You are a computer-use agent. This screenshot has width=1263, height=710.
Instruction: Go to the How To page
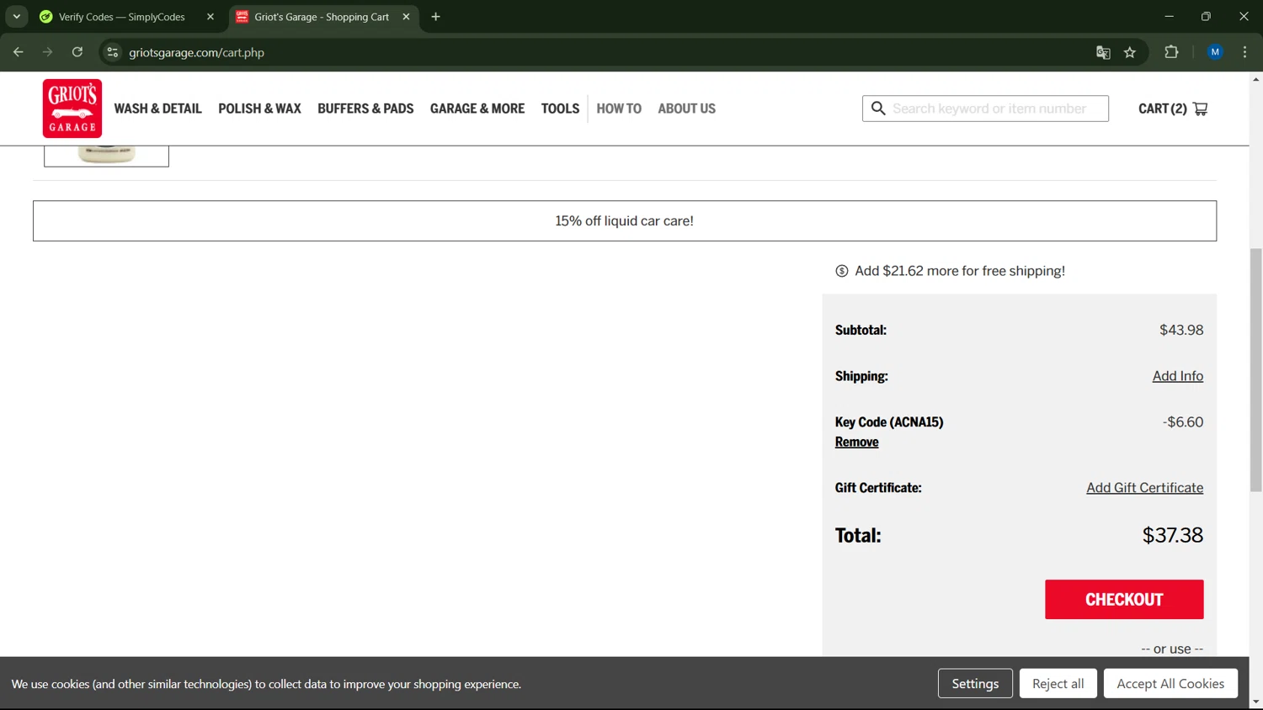pyautogui.click(x=619, y=109)
